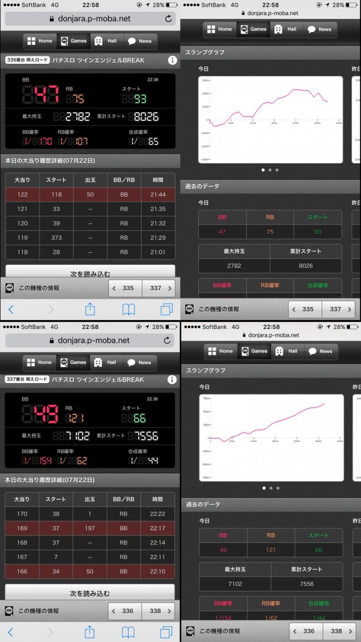Tap the Safari back arrow on the 336番台 screen

[11, 309]
